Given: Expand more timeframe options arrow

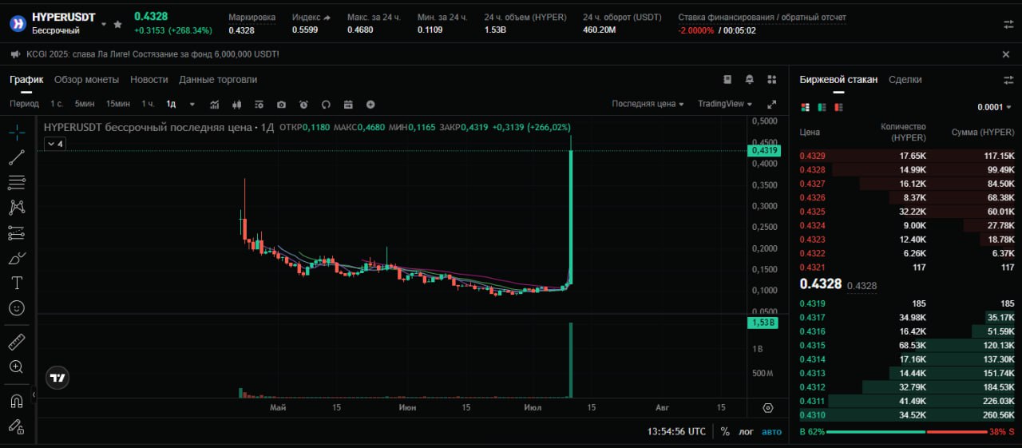Looking at the screenshot, I should (x=192, y=105).
